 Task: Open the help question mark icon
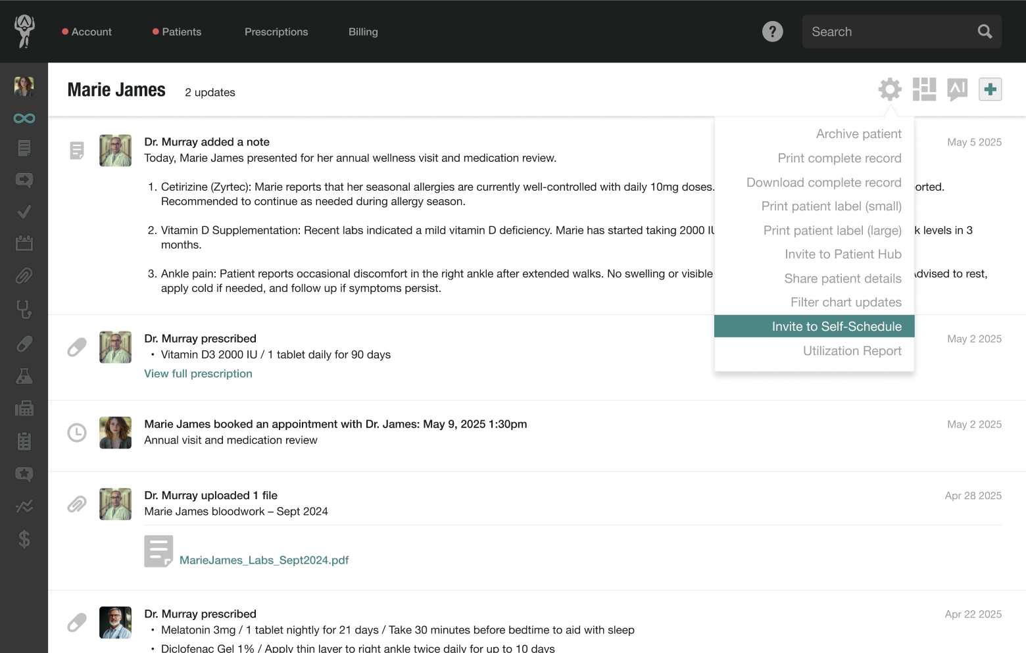[772, 32]
